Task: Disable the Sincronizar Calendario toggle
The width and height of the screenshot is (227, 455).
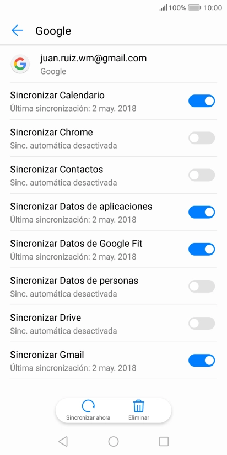Action: pyautogui.click(x=202, y=101)
